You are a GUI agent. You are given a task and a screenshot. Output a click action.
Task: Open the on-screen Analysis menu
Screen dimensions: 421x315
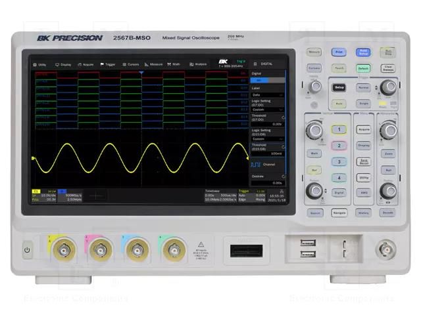coord(198,64)
